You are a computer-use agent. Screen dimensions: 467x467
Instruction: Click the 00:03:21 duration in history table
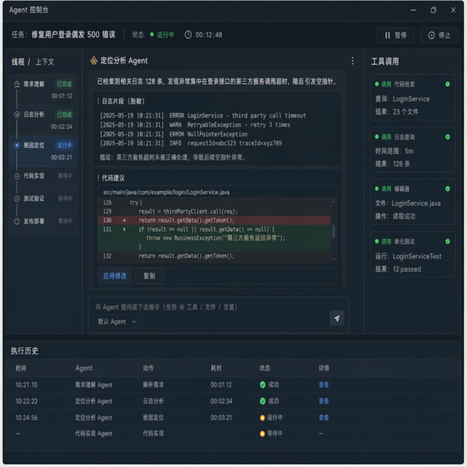pos(221,418)
